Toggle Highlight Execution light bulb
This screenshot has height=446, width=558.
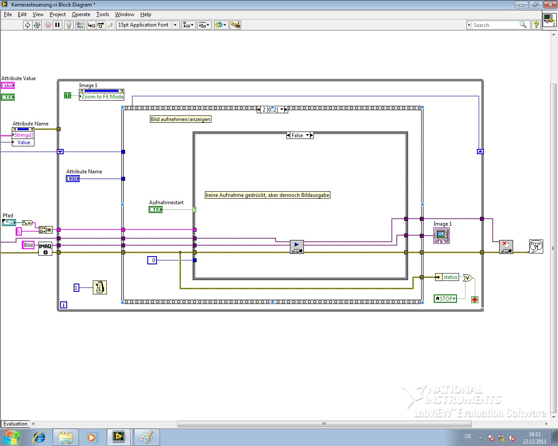click(x=68, y=25)
